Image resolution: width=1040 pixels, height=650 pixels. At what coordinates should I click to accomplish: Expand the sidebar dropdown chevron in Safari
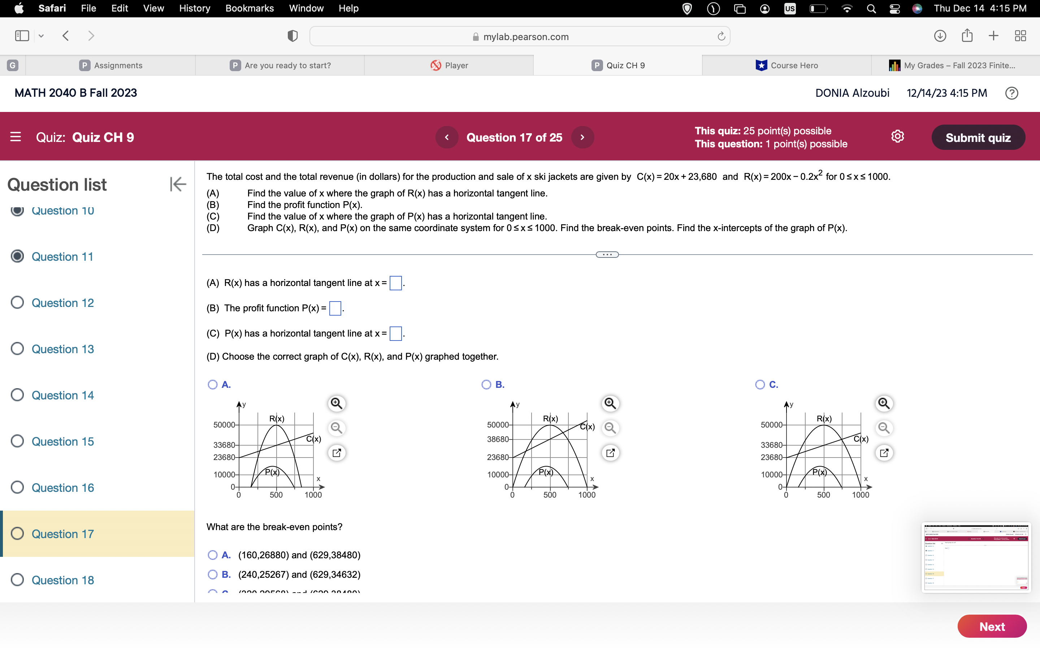click(41, 36)
